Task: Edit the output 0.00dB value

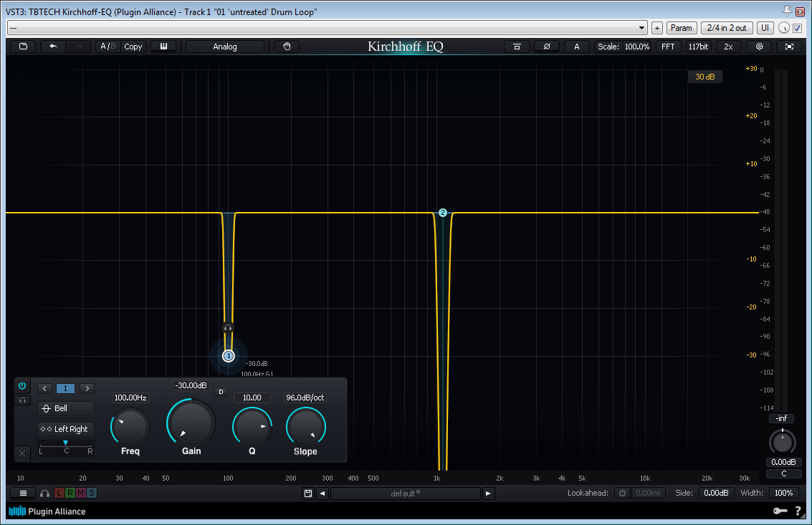Action: (783, 462)
